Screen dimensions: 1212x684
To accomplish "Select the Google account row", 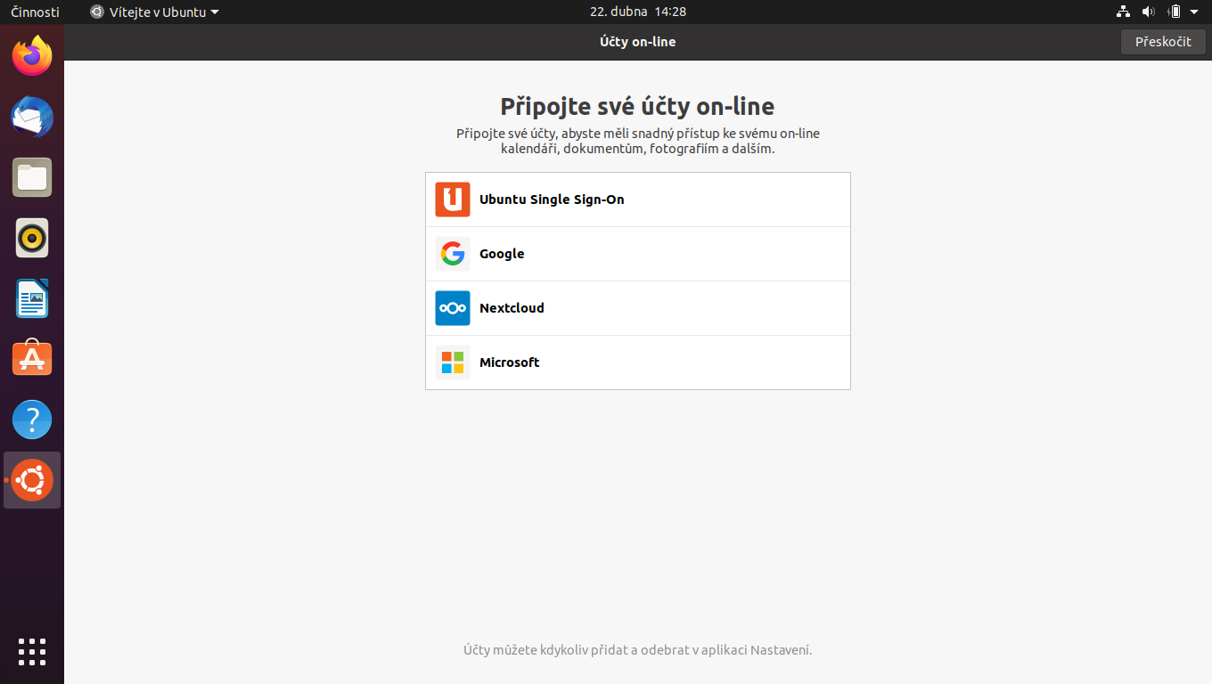I will click(x=638, y=254).
